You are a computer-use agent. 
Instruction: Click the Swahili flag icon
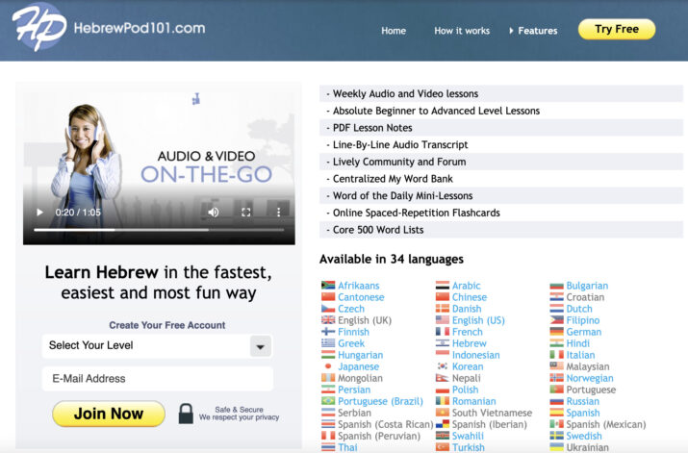(443, 436)
